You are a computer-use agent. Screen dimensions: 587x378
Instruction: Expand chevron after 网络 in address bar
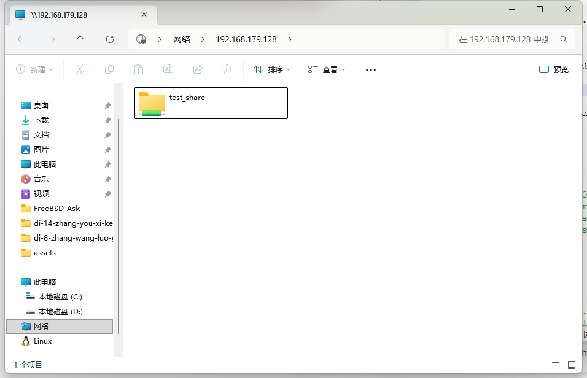203,39
